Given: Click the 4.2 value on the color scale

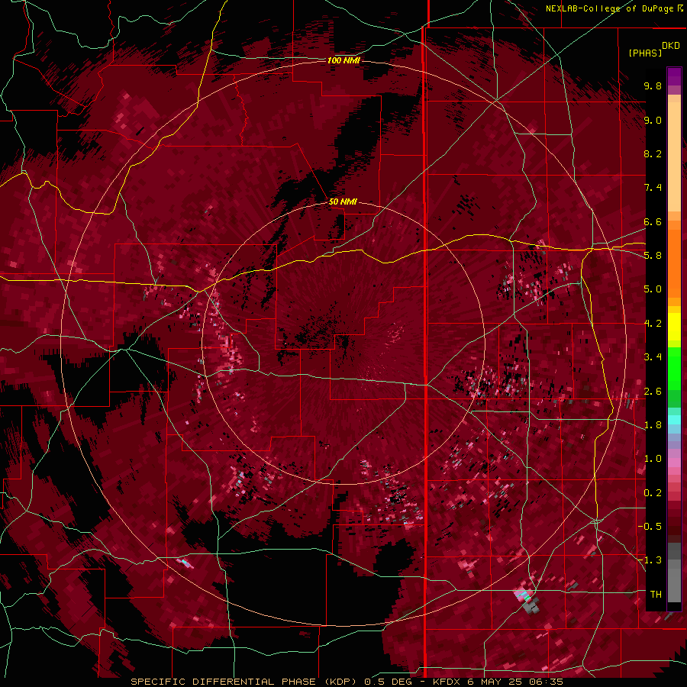Looking at the screenshot, I should (653, 324).
